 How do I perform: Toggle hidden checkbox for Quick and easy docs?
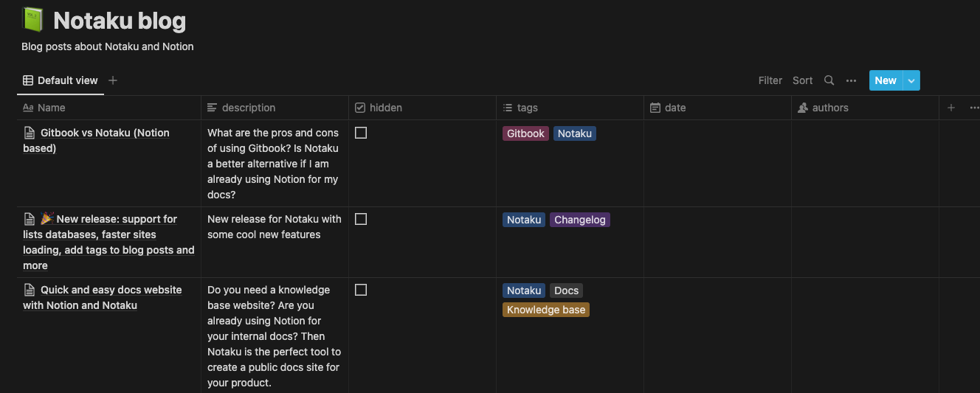pyautogui.click(x=361, y=290)
